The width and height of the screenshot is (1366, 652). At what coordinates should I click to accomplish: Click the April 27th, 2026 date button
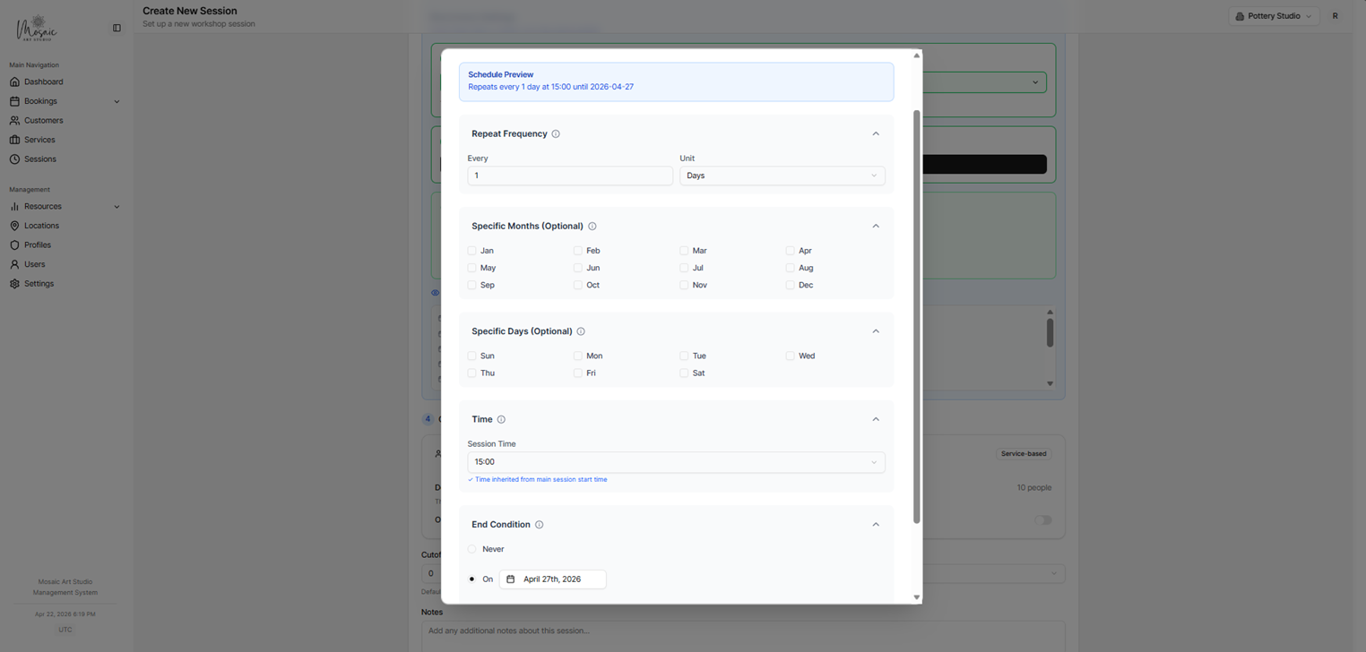[x=552, y=579]
